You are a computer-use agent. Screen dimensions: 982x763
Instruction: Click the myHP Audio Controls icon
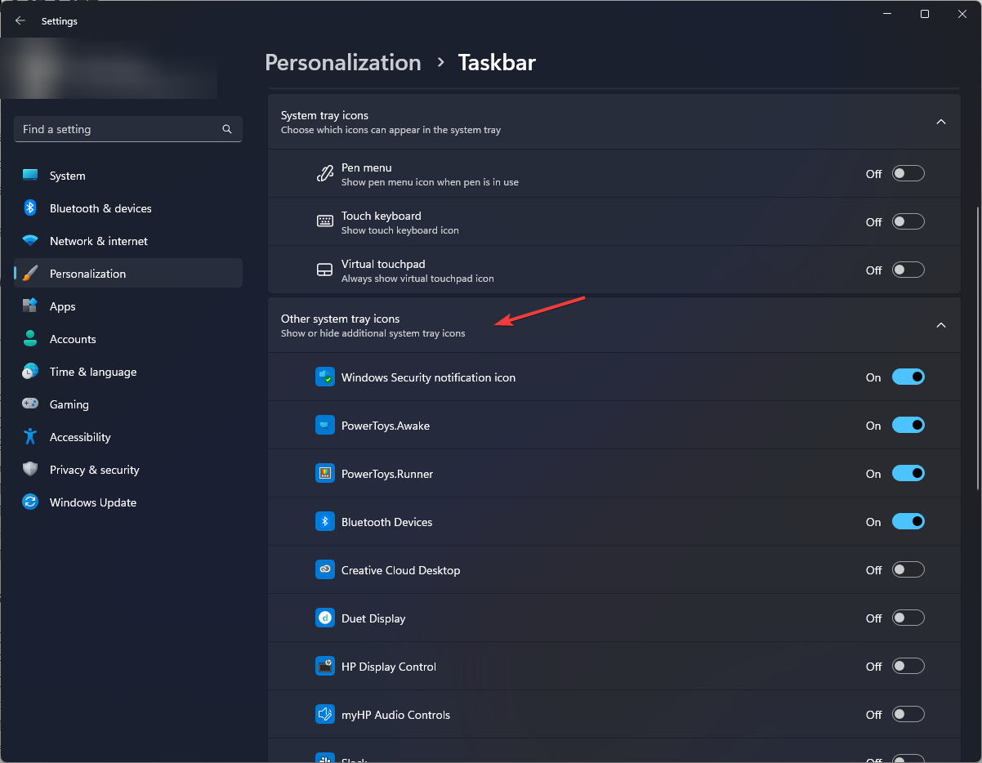pos(325,715)
